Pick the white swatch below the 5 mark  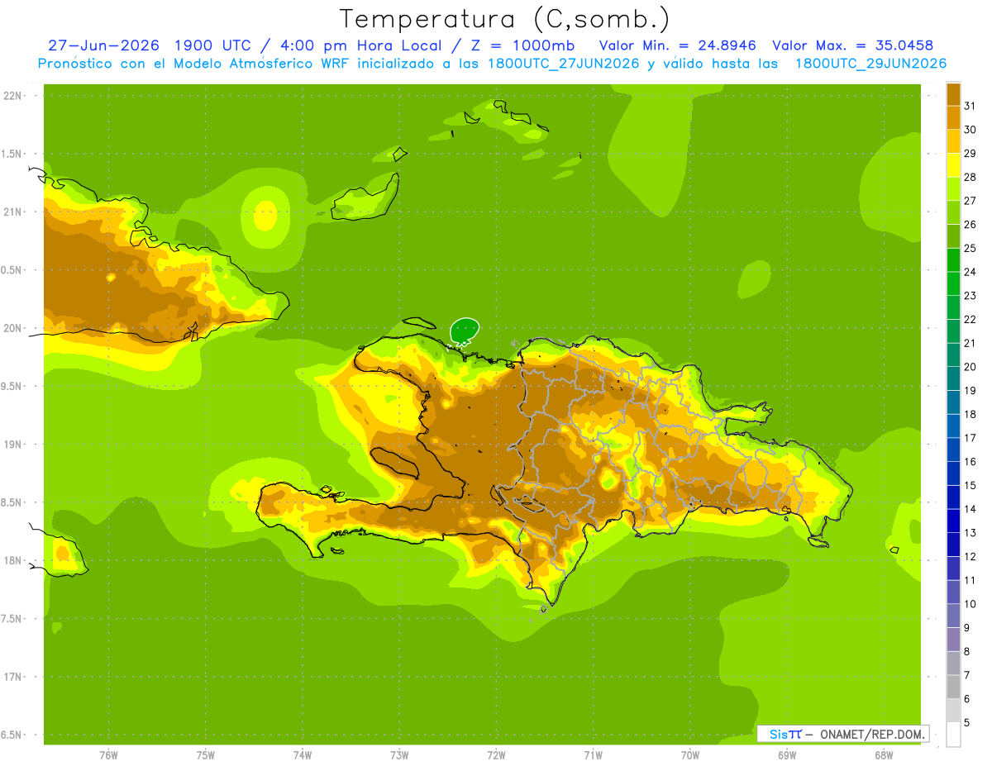[953, 734]
